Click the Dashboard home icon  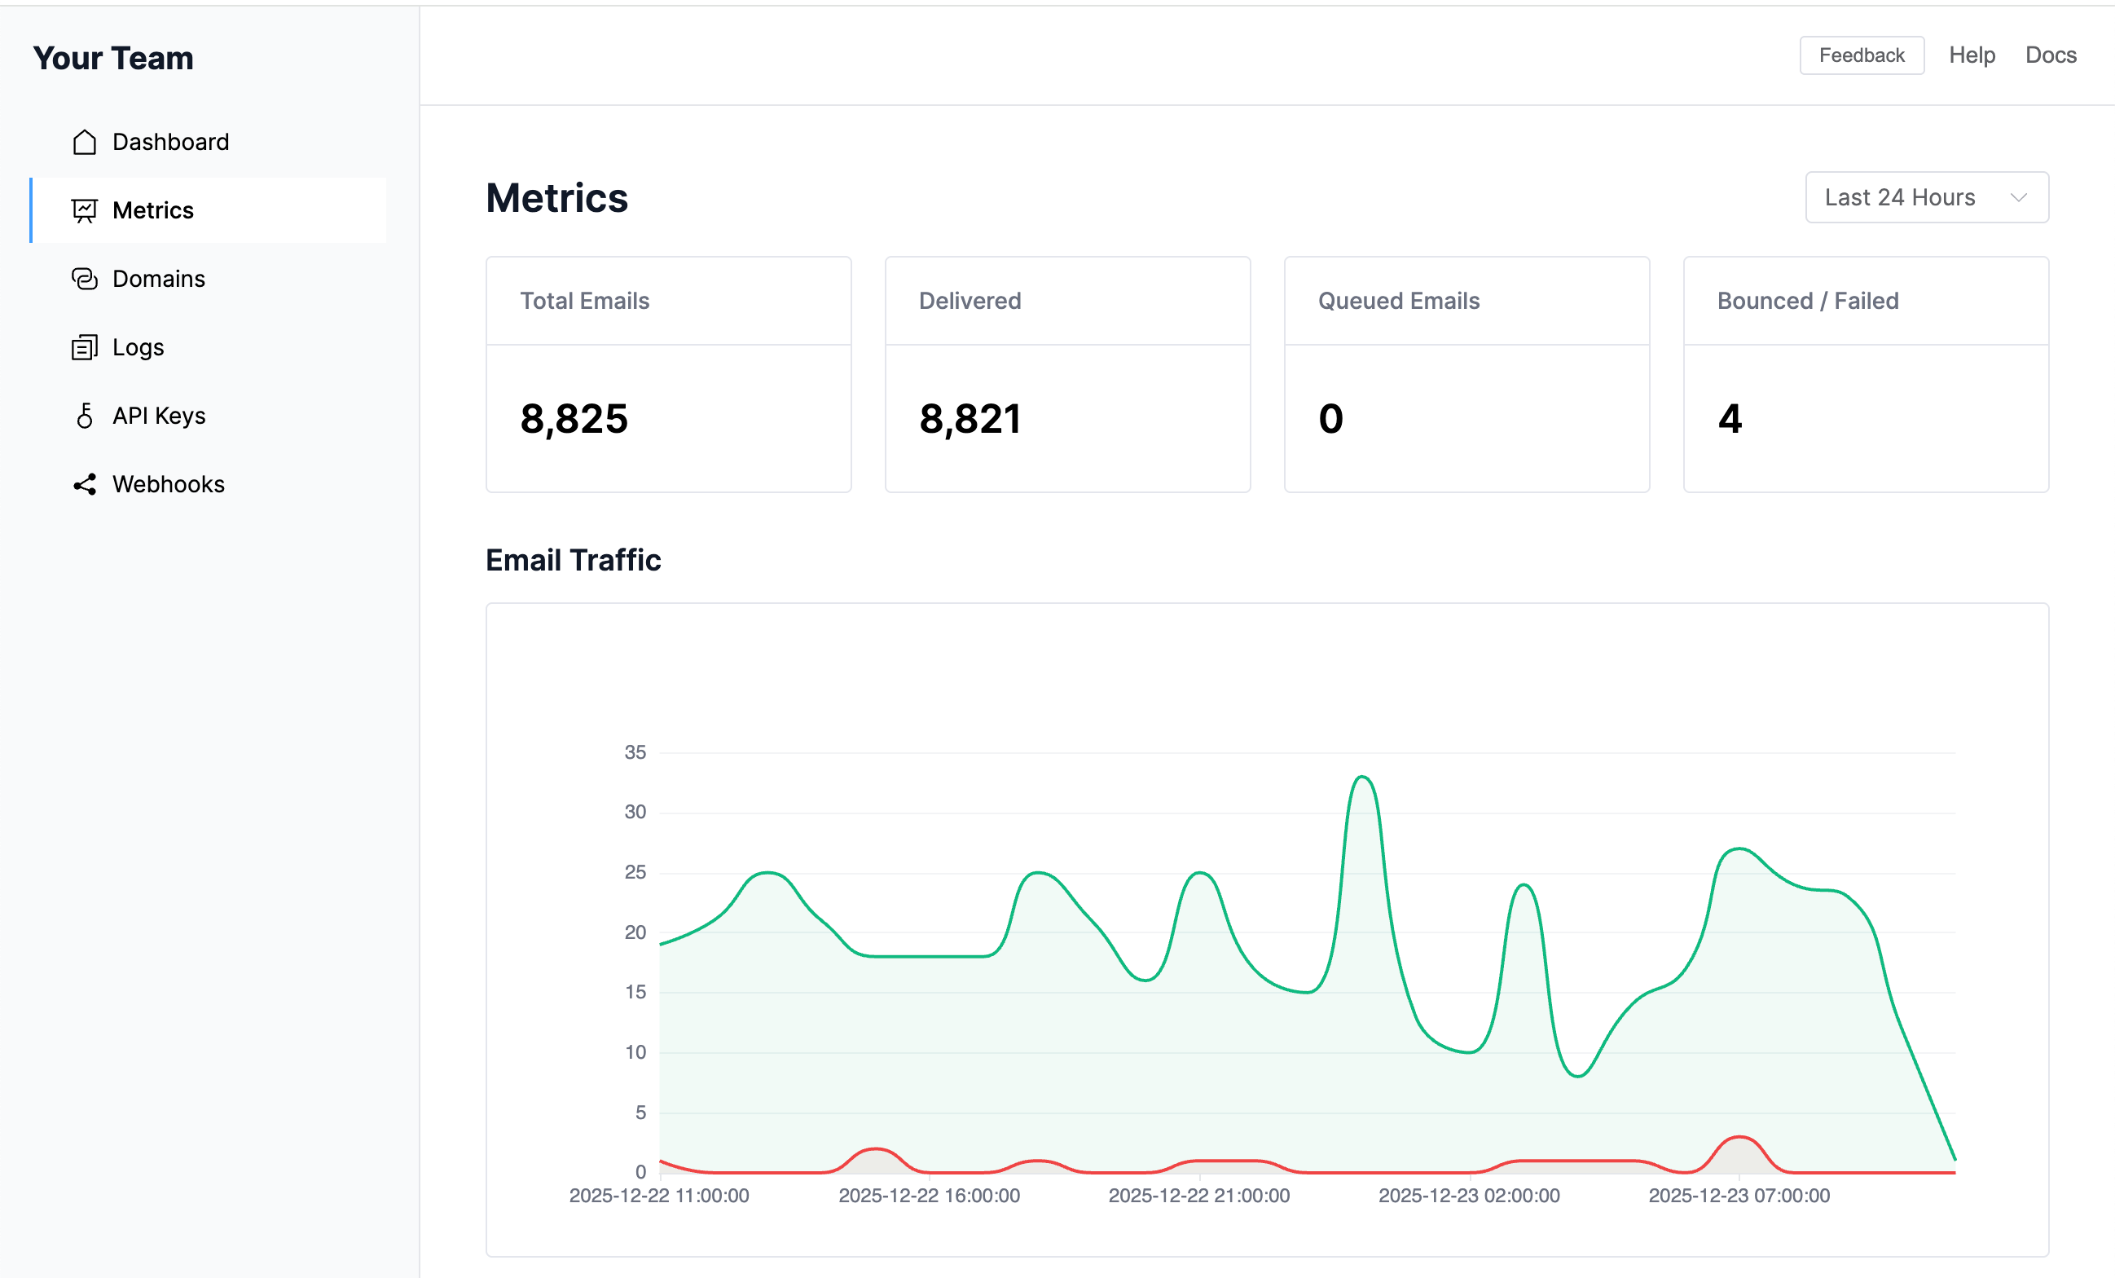(84, 142)
